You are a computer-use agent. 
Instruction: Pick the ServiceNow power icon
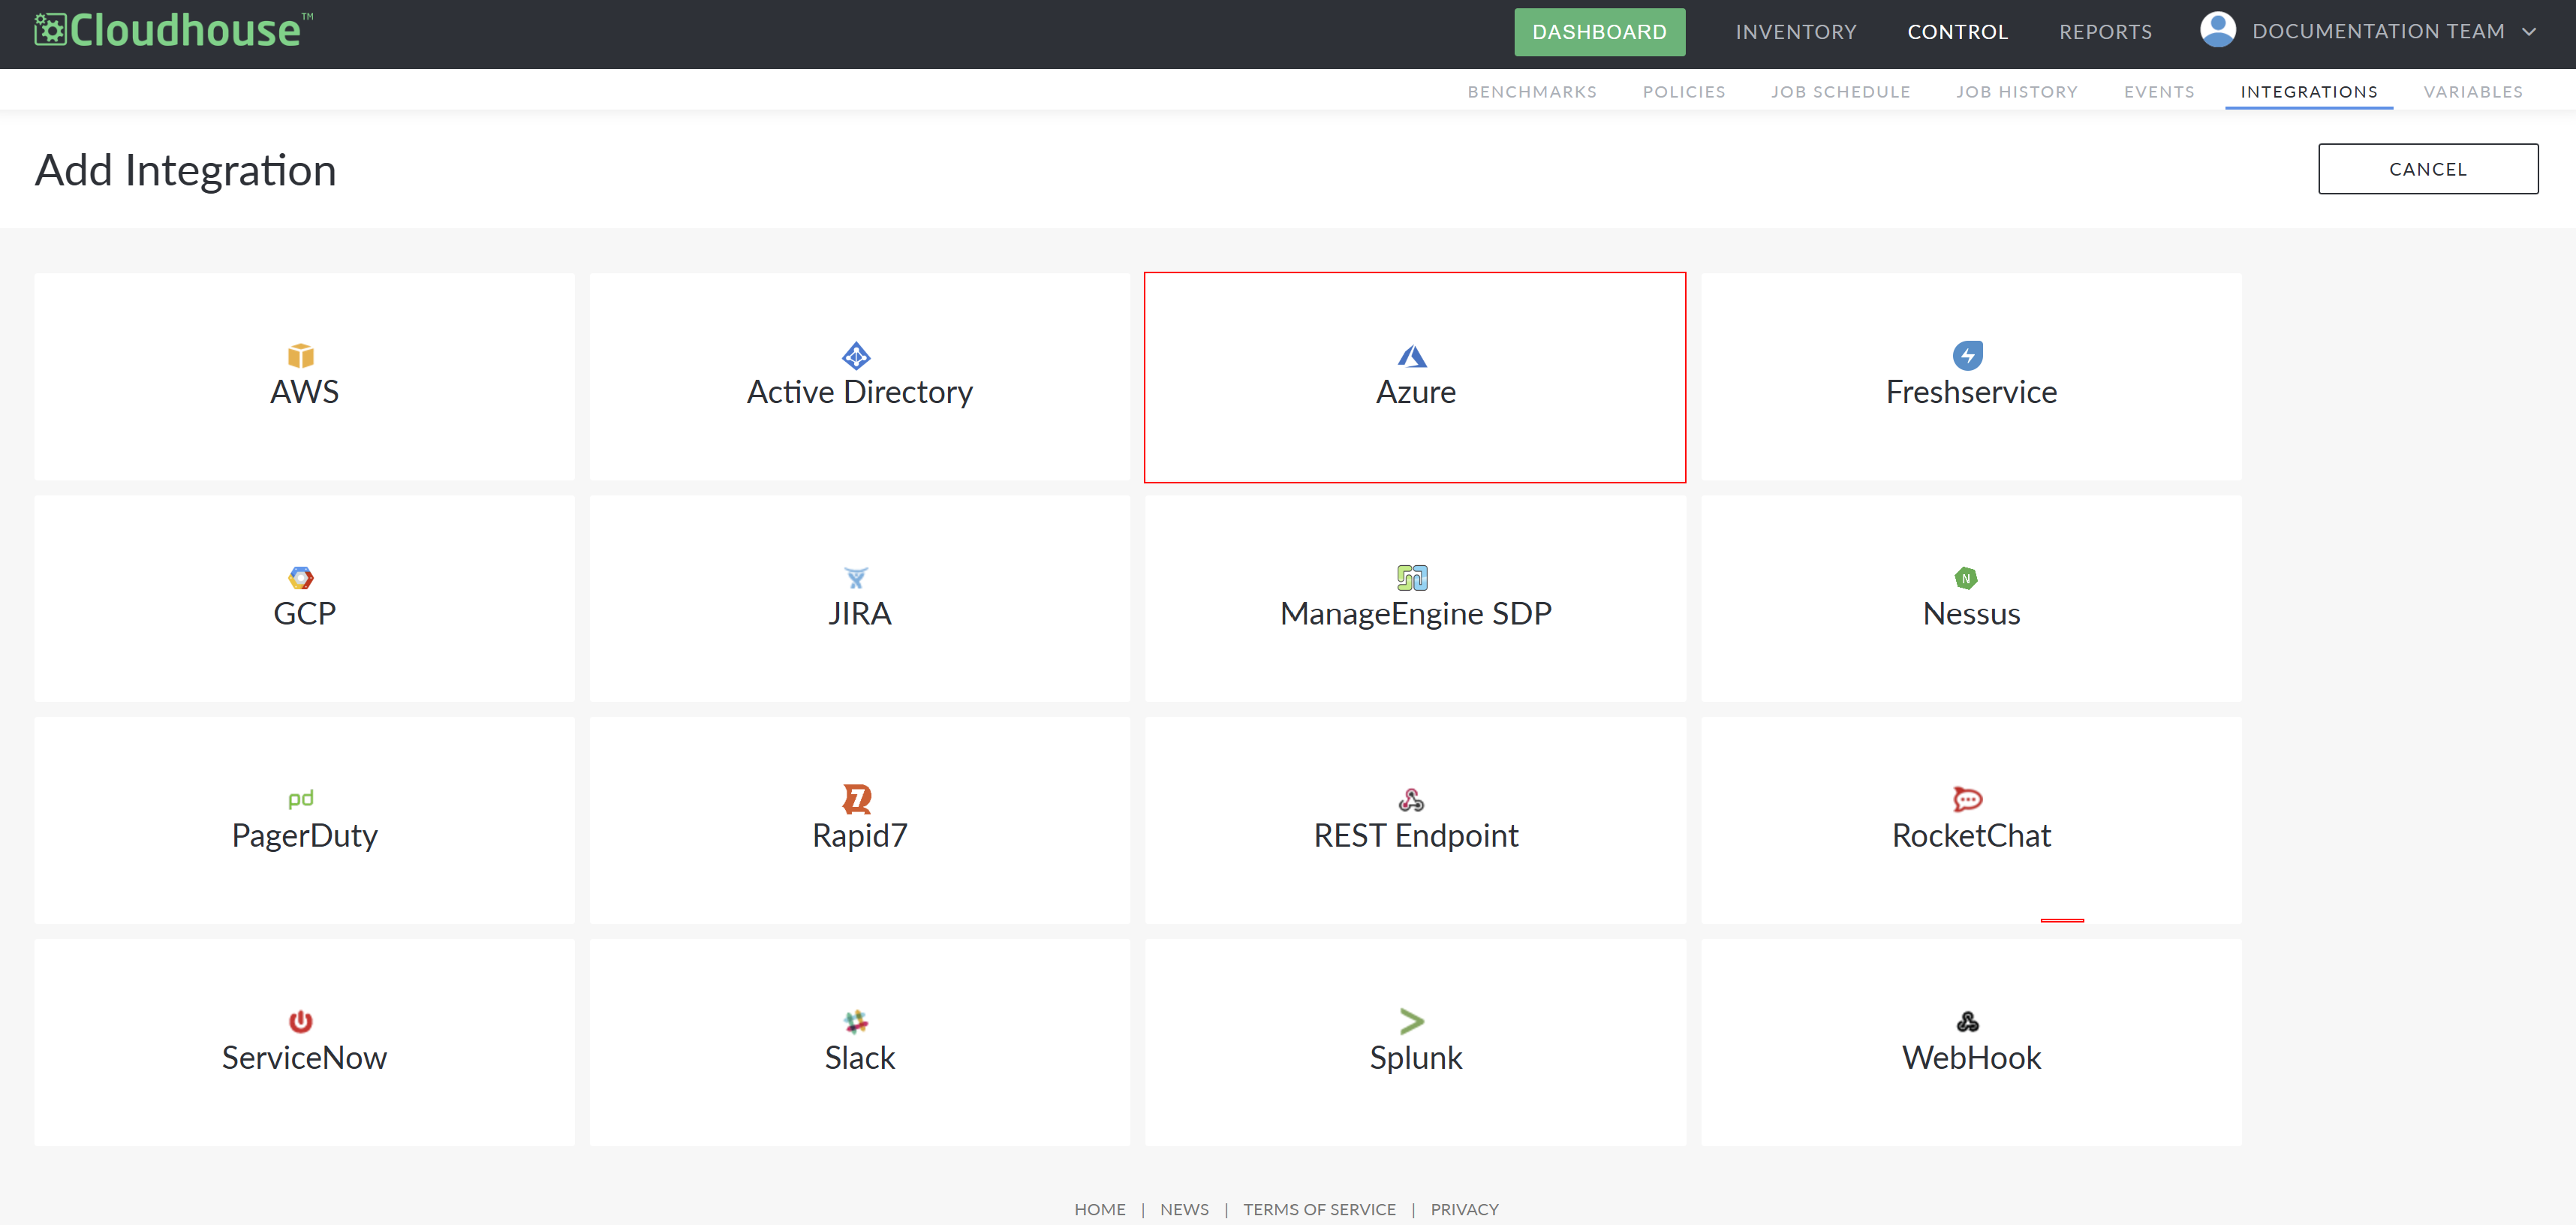pyautogui.click(x=301, y=1021)
